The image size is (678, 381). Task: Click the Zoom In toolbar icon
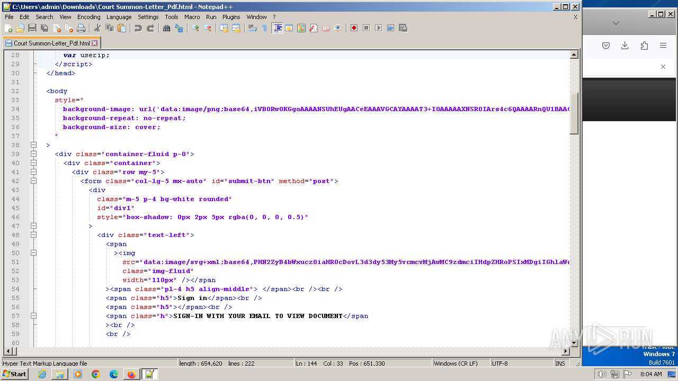click(x=195, y=28)
